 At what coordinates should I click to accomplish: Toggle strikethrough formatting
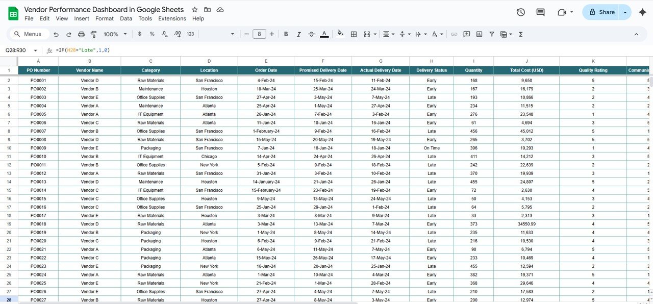pos(312,34)
